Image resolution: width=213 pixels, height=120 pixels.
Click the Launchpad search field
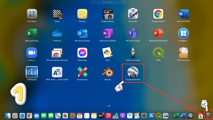pyautogui.click(x=108, y=2)
